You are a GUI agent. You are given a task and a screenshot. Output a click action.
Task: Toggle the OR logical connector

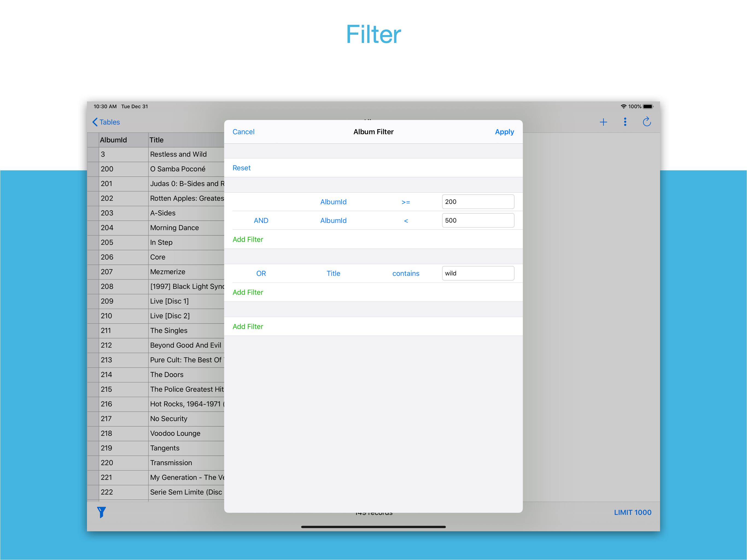[261, 273]
